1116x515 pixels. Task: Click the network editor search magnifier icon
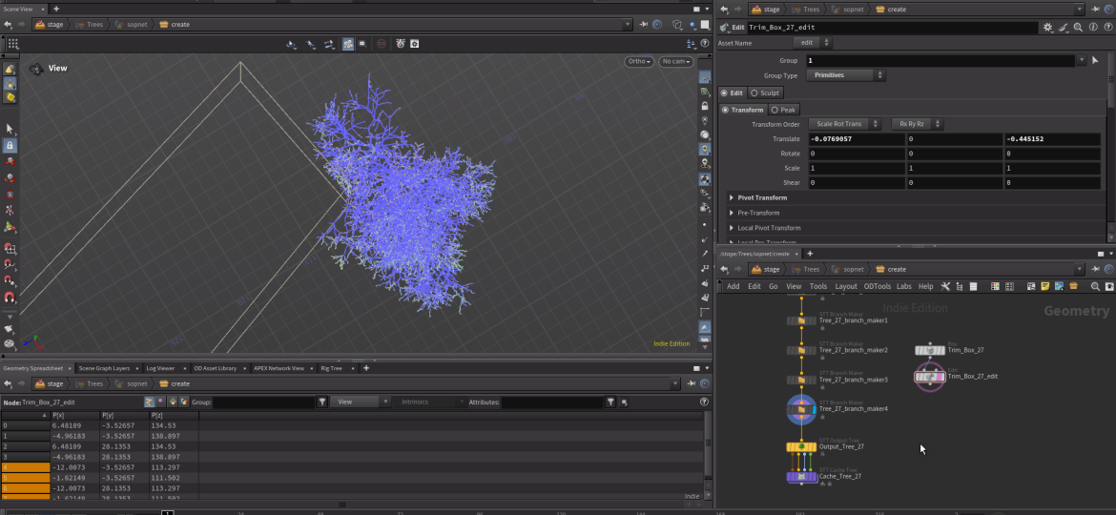pos(1096,286)
